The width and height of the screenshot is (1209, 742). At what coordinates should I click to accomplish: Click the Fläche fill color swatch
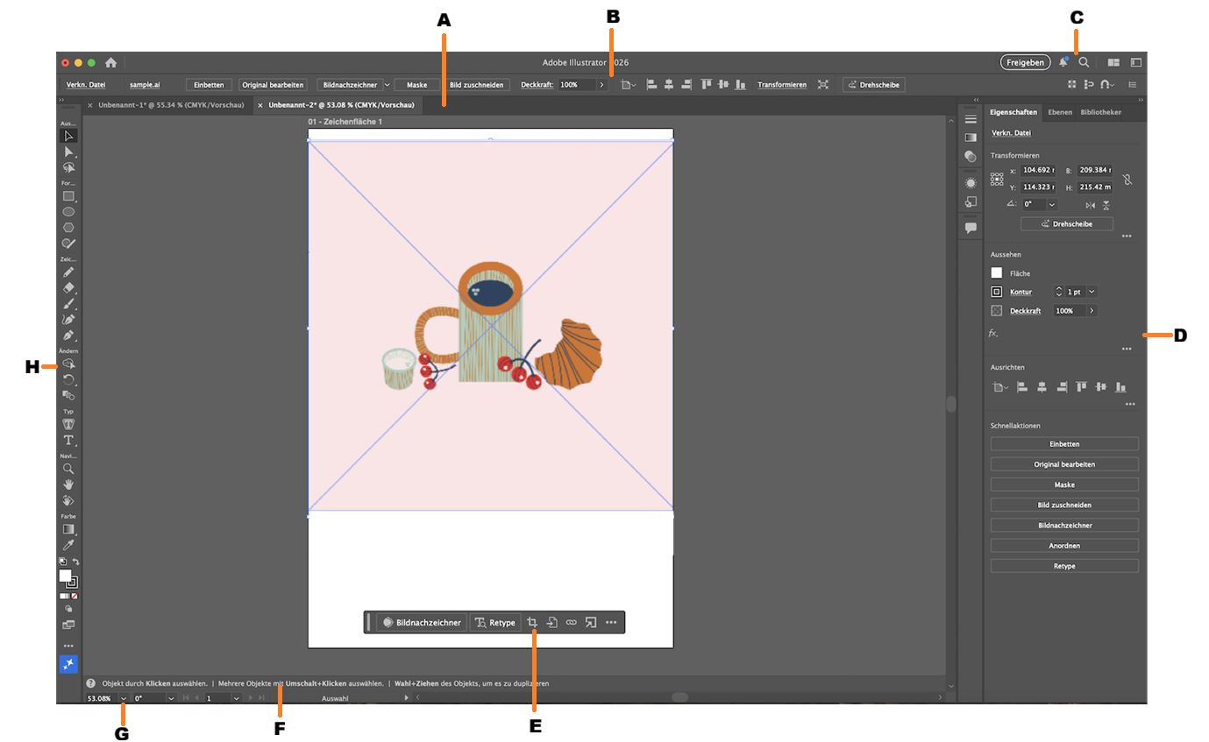pyautogui.click(x=997, y=272)
